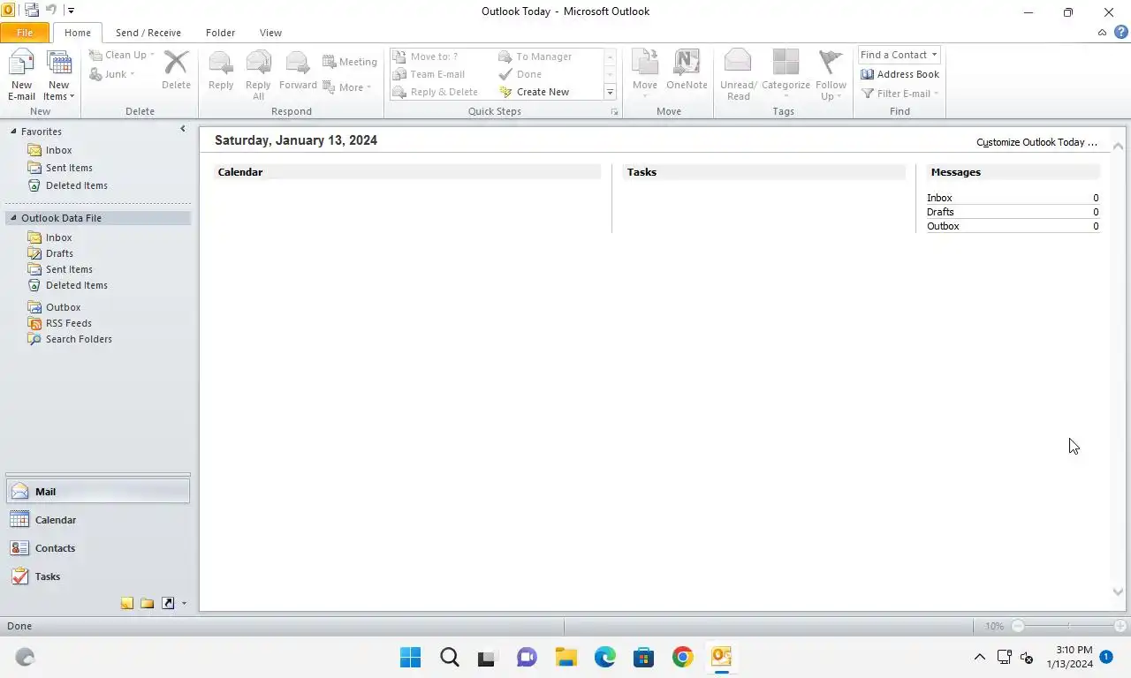Click Inbox link in Messages

click(x=939, y=198)
